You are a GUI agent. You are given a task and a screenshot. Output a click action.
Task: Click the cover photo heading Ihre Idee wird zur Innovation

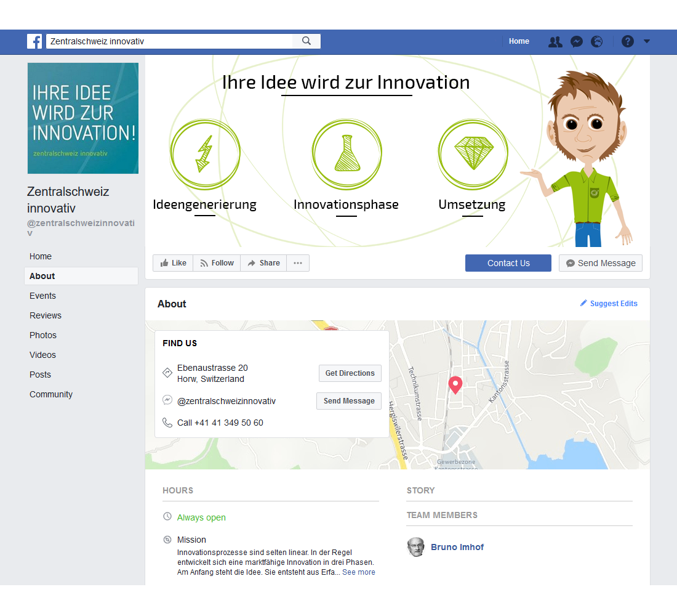pyautogui.click(x=346, y=83)
